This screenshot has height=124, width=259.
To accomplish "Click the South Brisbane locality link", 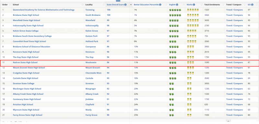I will (x=93, y=15).
